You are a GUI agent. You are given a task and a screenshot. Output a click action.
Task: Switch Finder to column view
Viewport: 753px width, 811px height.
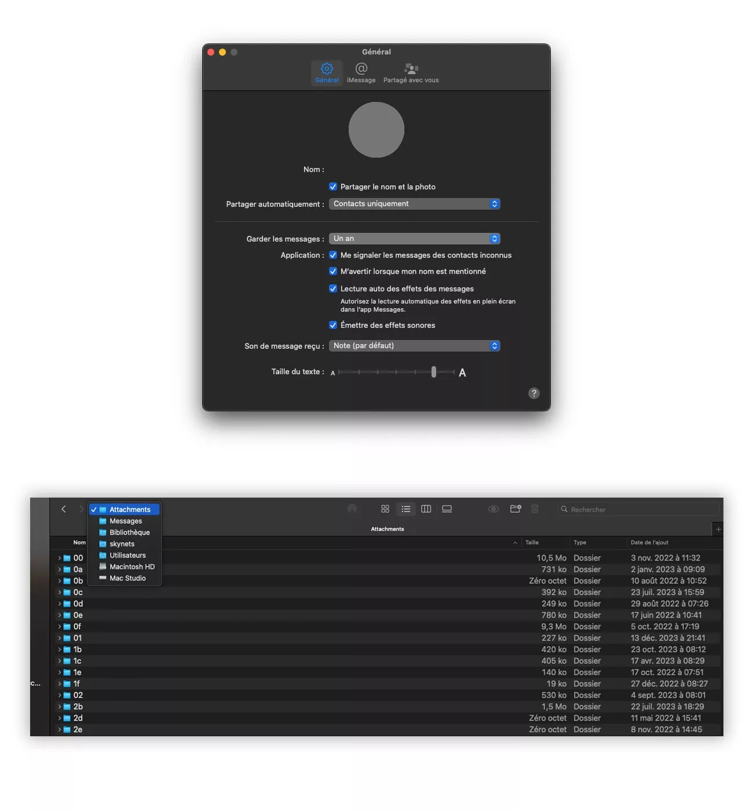[426, 509]
